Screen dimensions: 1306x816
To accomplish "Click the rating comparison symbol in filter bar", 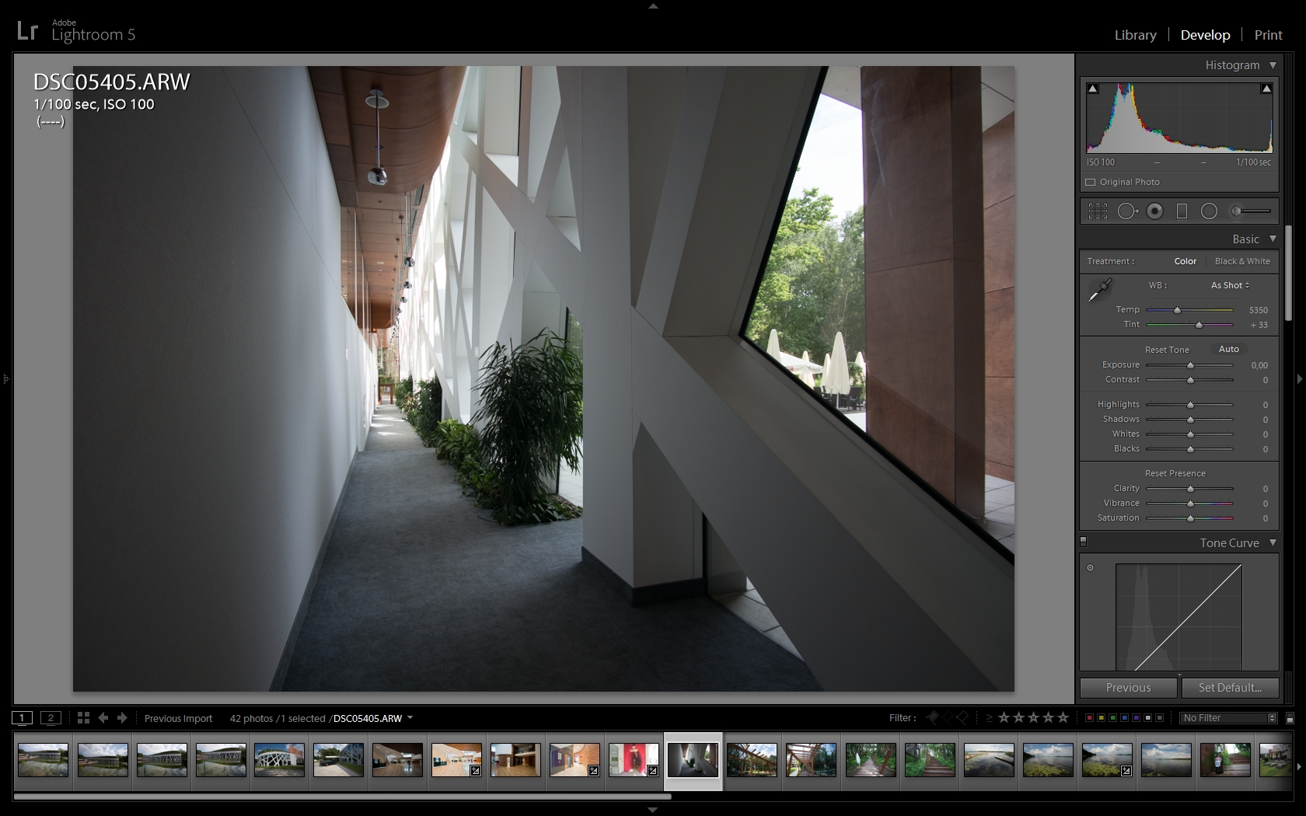I will pos(989,718).
